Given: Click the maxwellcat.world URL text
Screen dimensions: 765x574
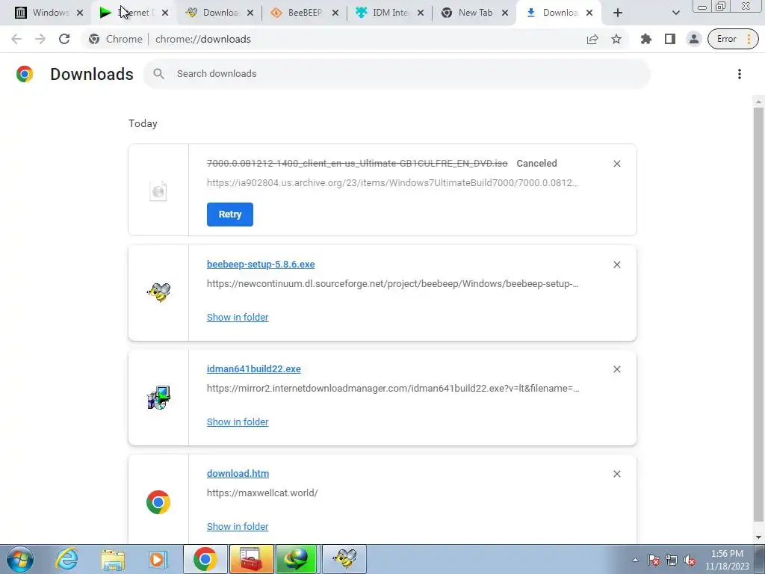Looking at the screenshot, I should click(262, 493).
